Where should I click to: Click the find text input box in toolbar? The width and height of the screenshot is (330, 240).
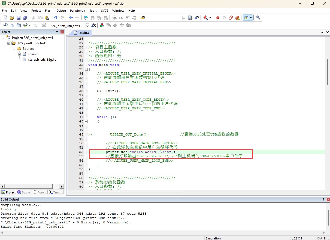coord(164,18)
